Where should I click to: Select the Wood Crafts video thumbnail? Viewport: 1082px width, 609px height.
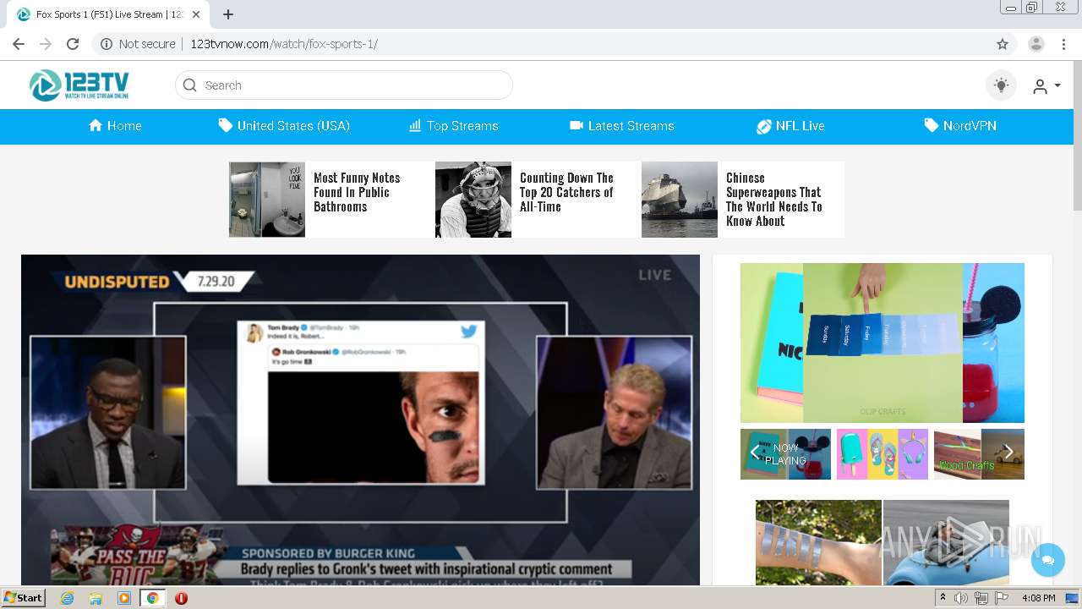point(979,454)
